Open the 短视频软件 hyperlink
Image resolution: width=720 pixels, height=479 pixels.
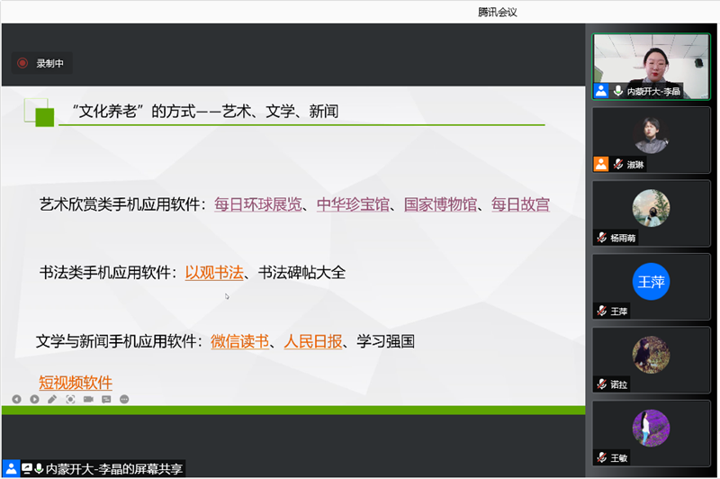coord(76,382)
